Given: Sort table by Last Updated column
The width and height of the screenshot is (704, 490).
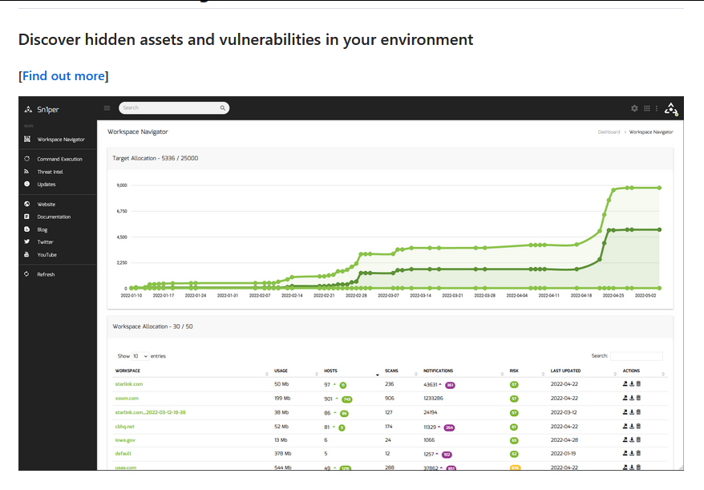Looking at the screenshot, I should 566,371.
